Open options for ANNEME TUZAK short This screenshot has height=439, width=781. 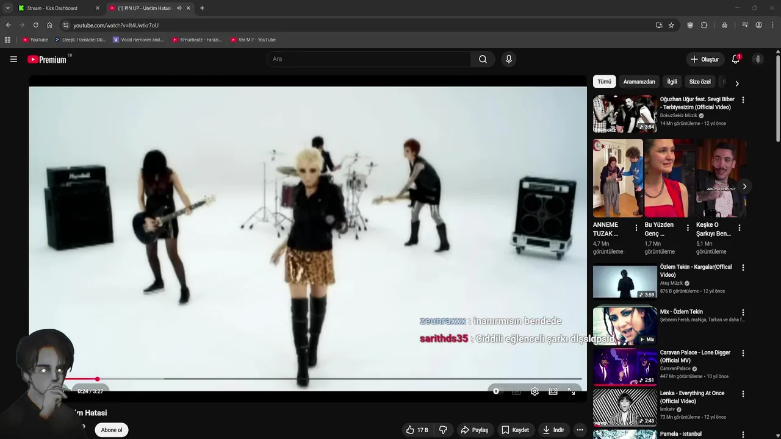[636, 228]
